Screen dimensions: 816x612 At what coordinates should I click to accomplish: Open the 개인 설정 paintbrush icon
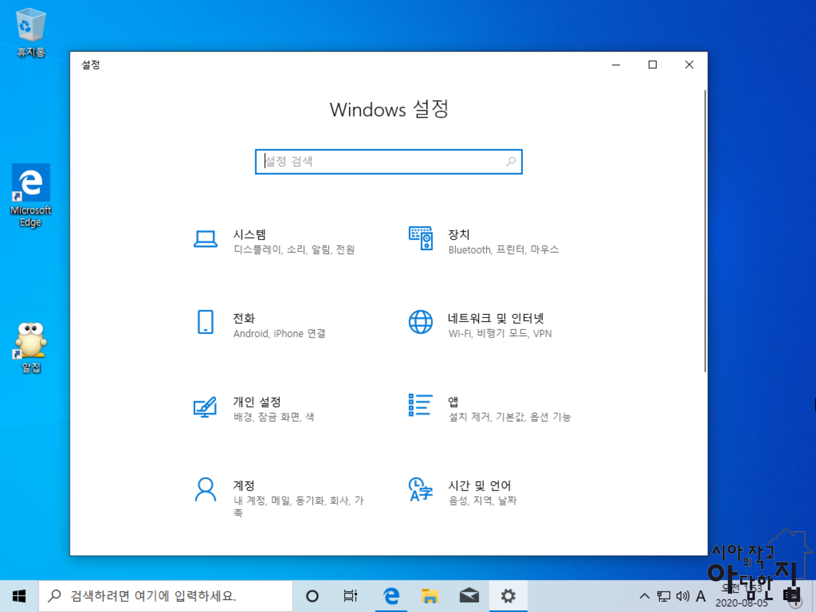point(205,406)
